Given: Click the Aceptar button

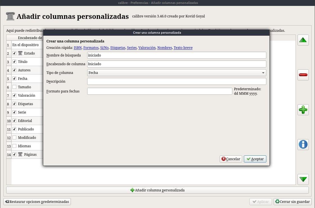Looking at the screenshot, I should tap(255, 159).
